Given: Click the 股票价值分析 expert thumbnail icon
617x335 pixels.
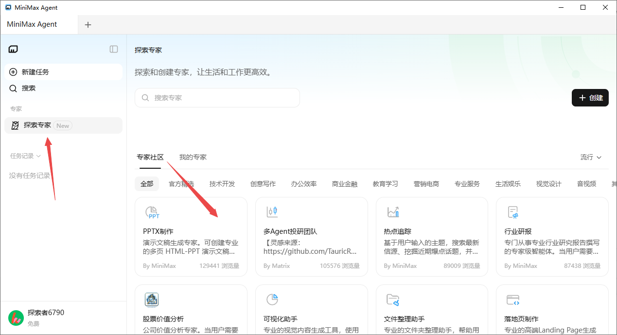Looking at the screenshot, I should [x=152, y=300].
